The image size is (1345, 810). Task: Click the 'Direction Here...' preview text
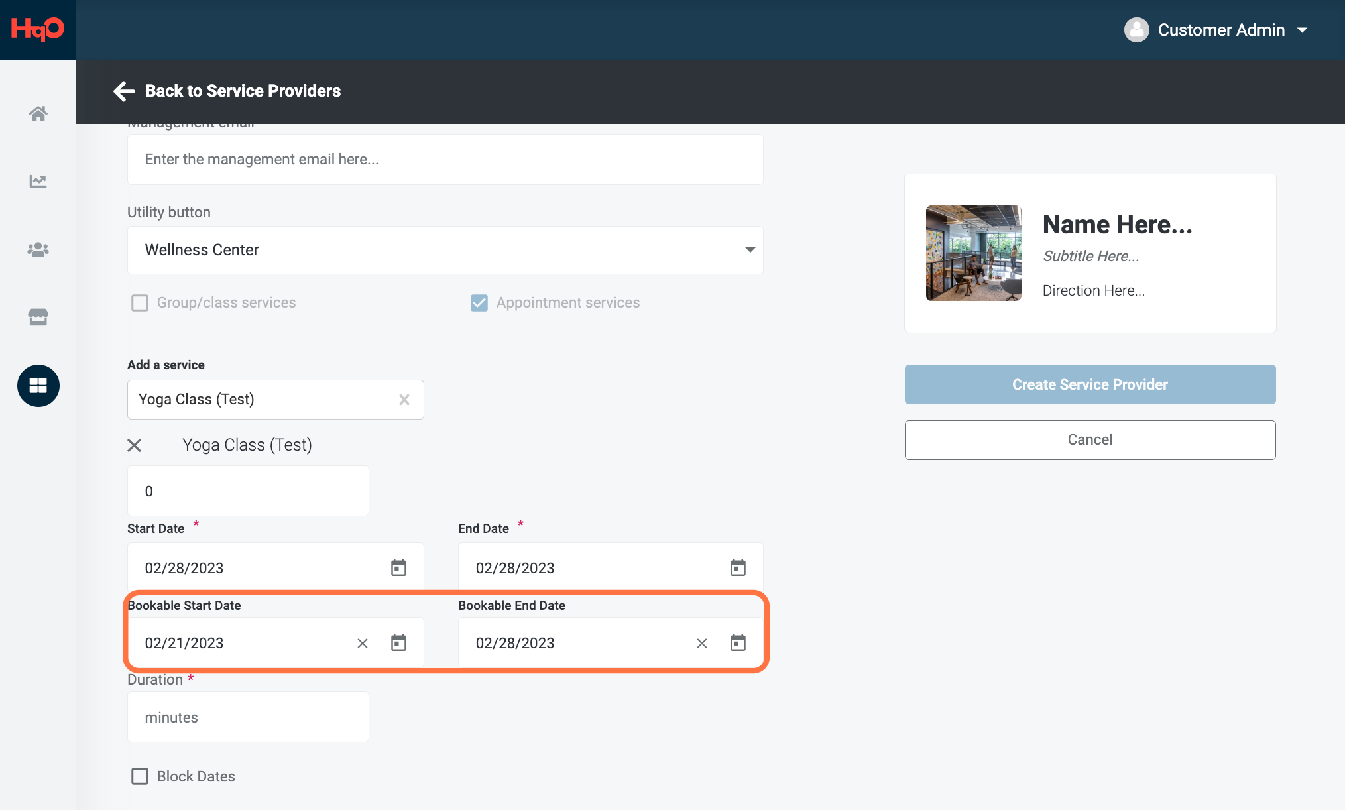tap(1094, 290)
